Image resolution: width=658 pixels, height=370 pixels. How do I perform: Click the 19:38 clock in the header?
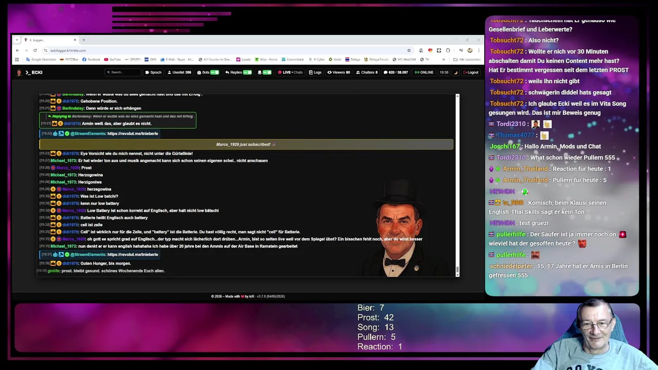coord(444,72)
